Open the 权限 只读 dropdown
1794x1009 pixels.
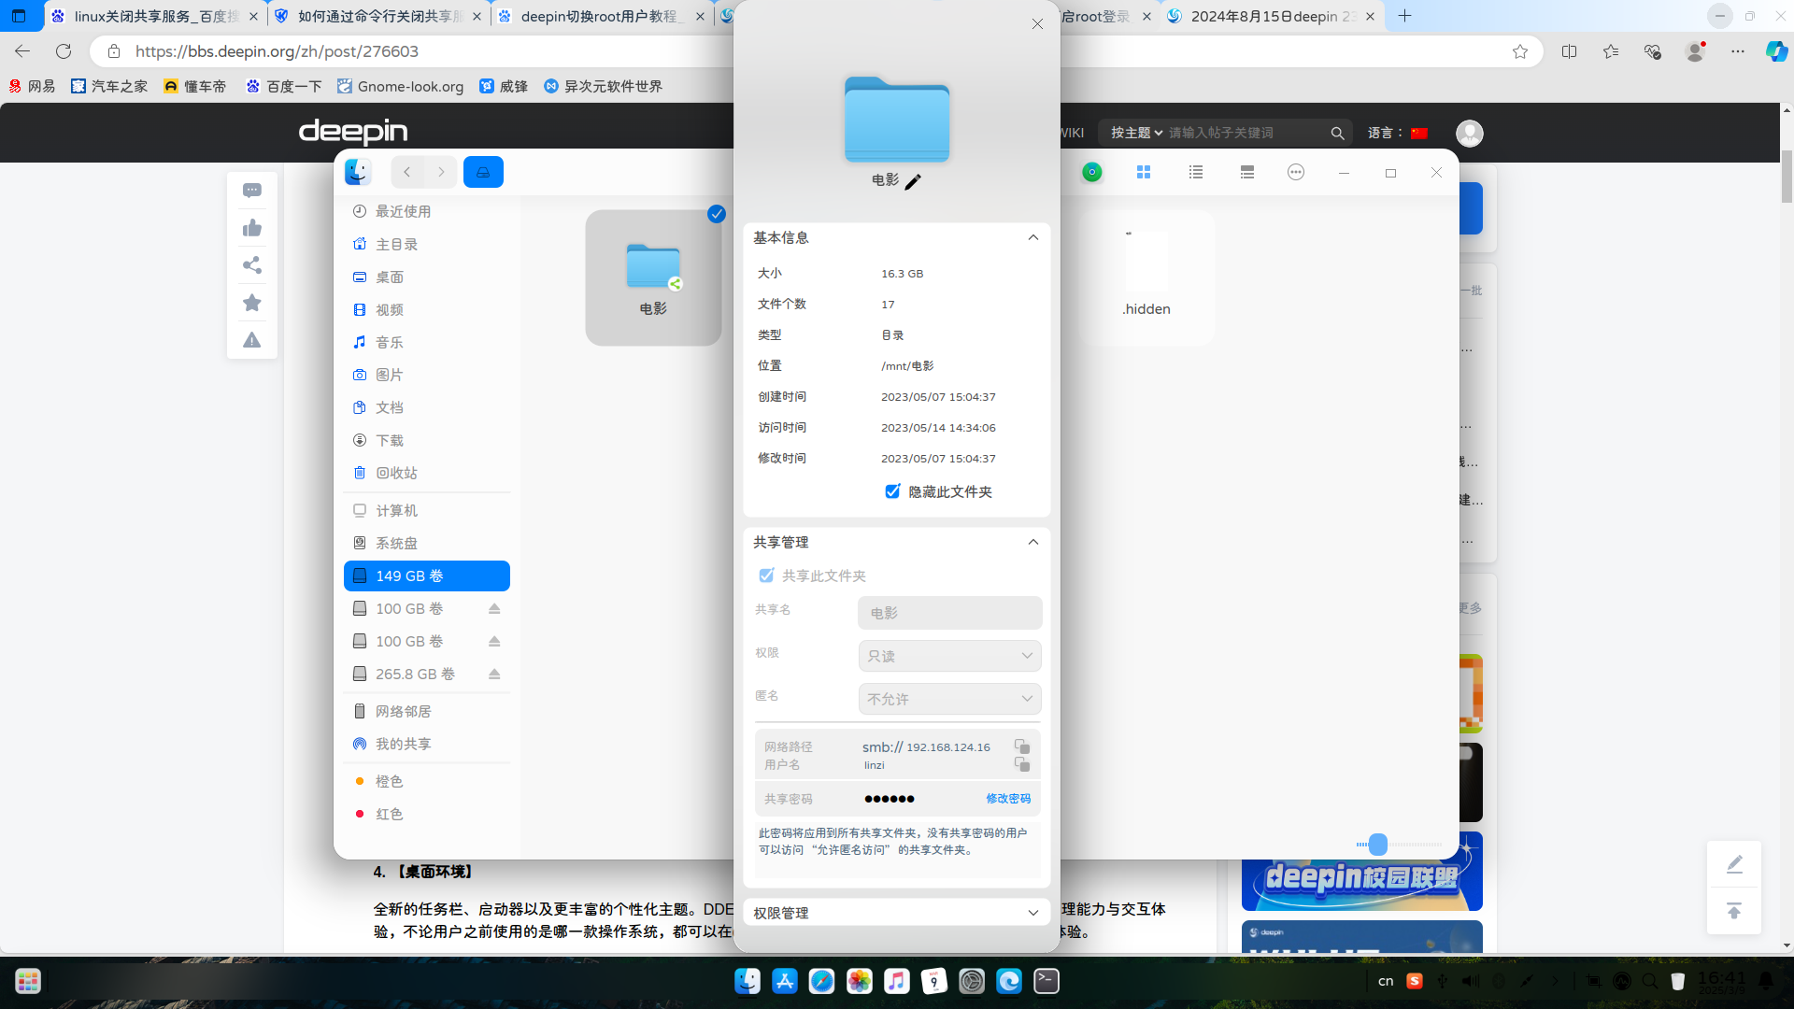[949, 656]
